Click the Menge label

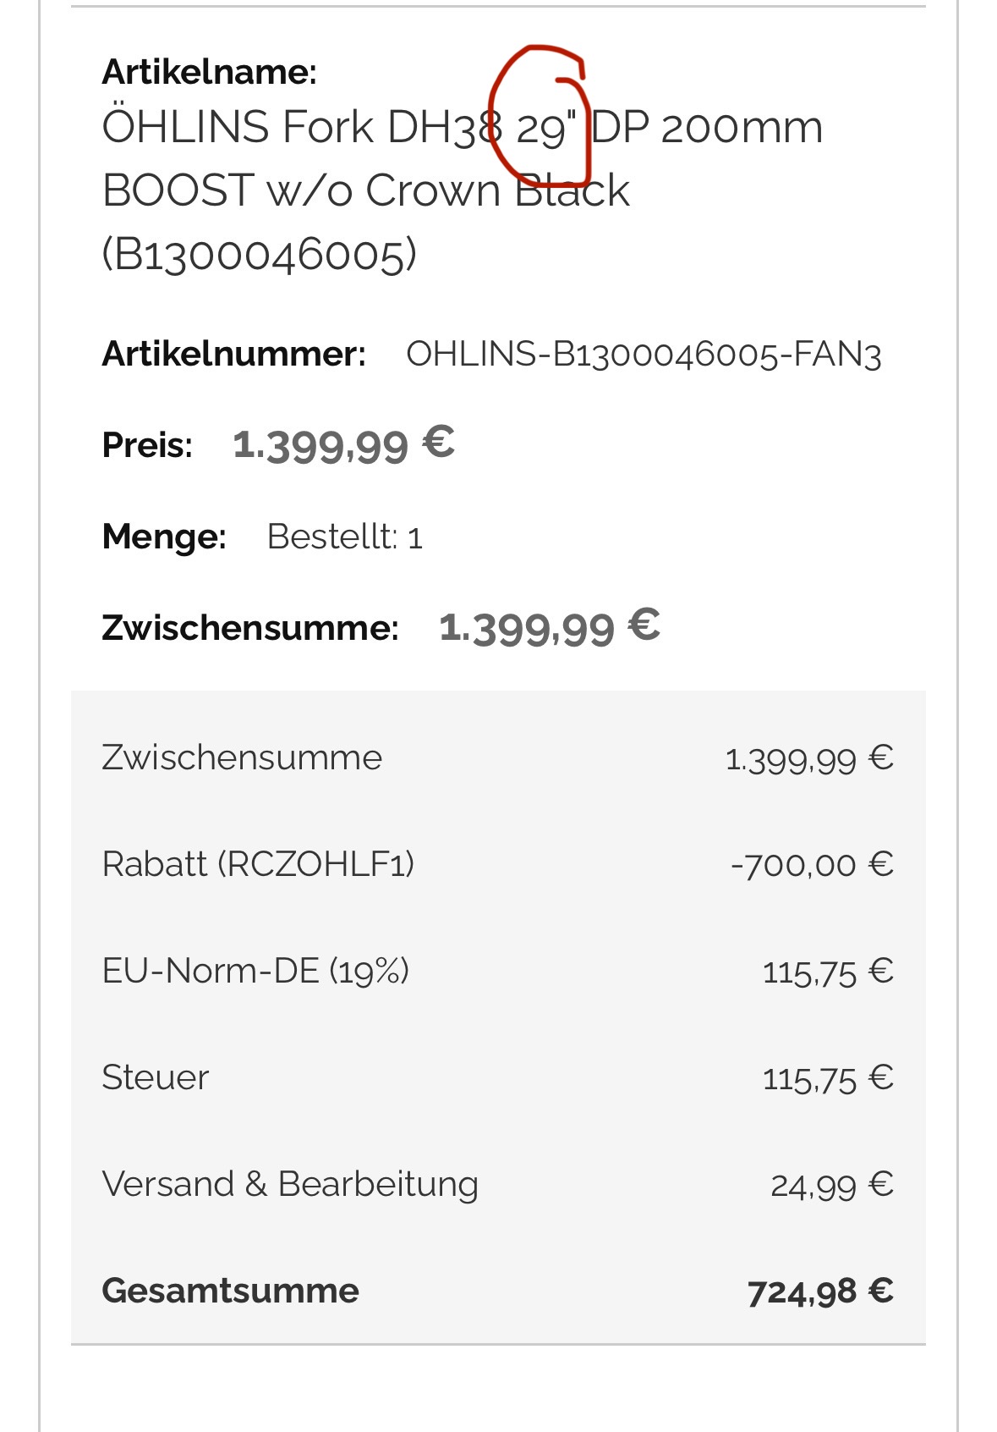click(x=164, y=537)
